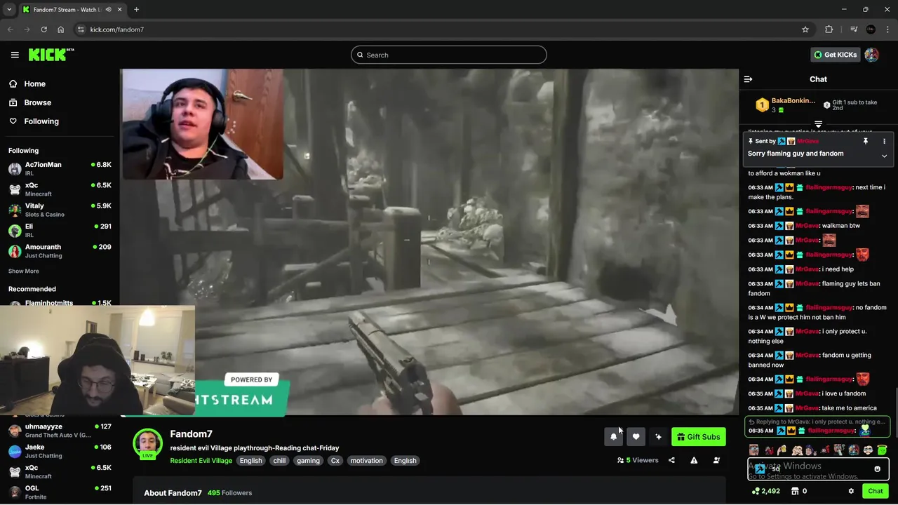Viewport: 898px width, 505px height.
Task: Click the 495 Followers text
Action: coord(229,493)
